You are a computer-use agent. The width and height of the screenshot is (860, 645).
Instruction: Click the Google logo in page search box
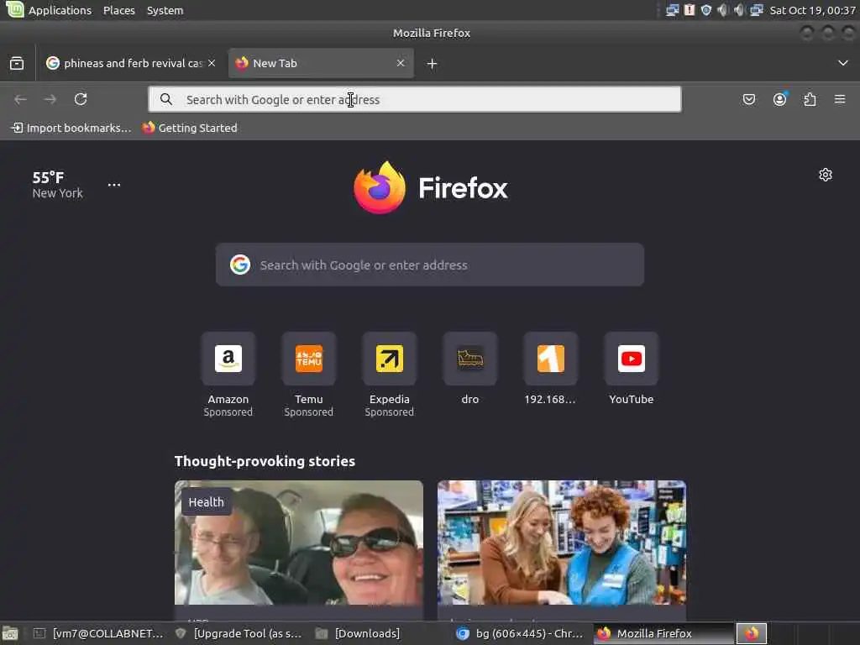[240, 265]
